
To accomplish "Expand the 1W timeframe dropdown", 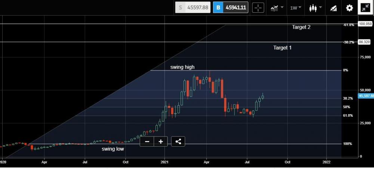I will (x=295, y=8).
